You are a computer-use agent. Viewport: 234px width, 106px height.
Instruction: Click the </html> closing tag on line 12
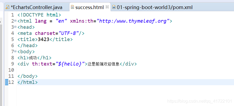click(27, 82)
